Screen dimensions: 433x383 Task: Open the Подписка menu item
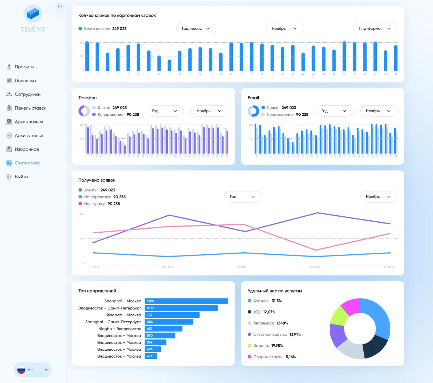(x=25, y=81)
